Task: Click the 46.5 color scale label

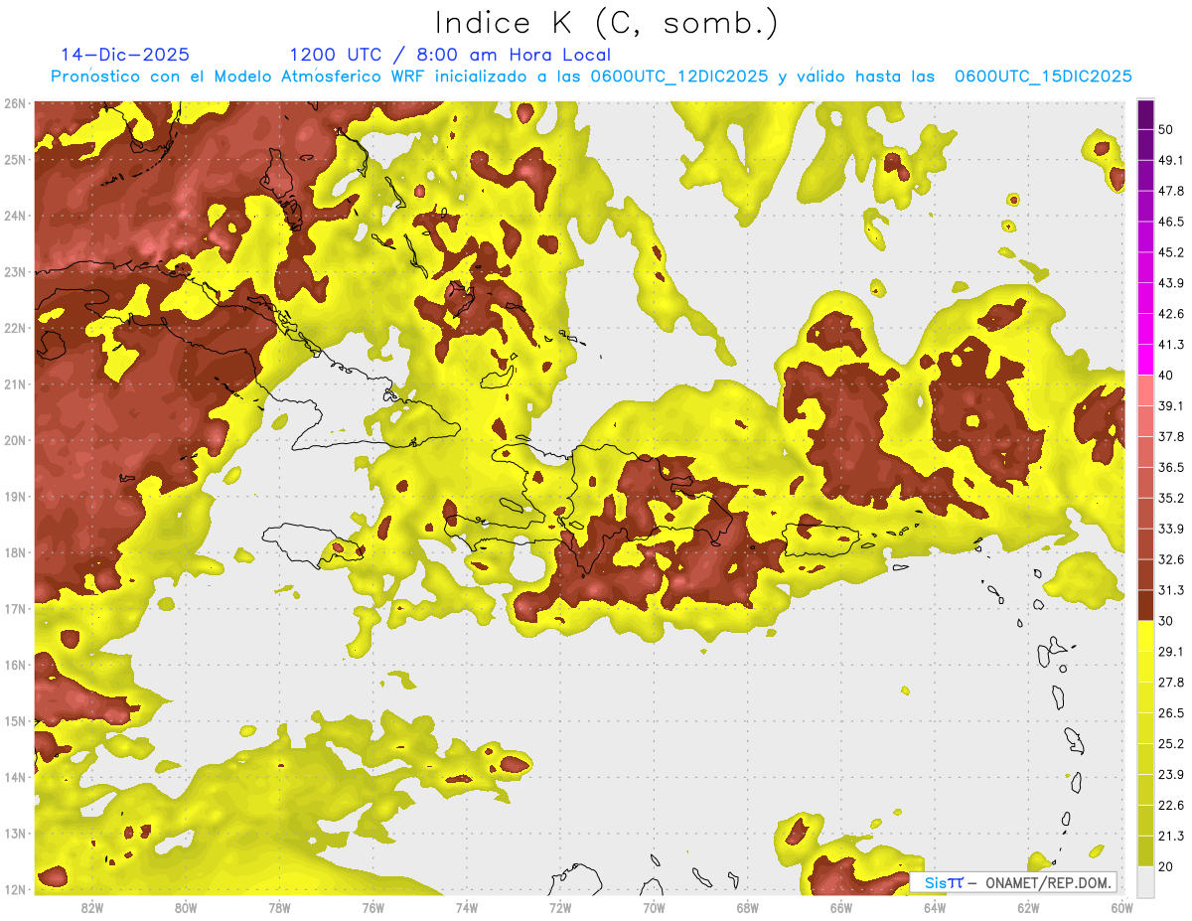Action: 1170,222
